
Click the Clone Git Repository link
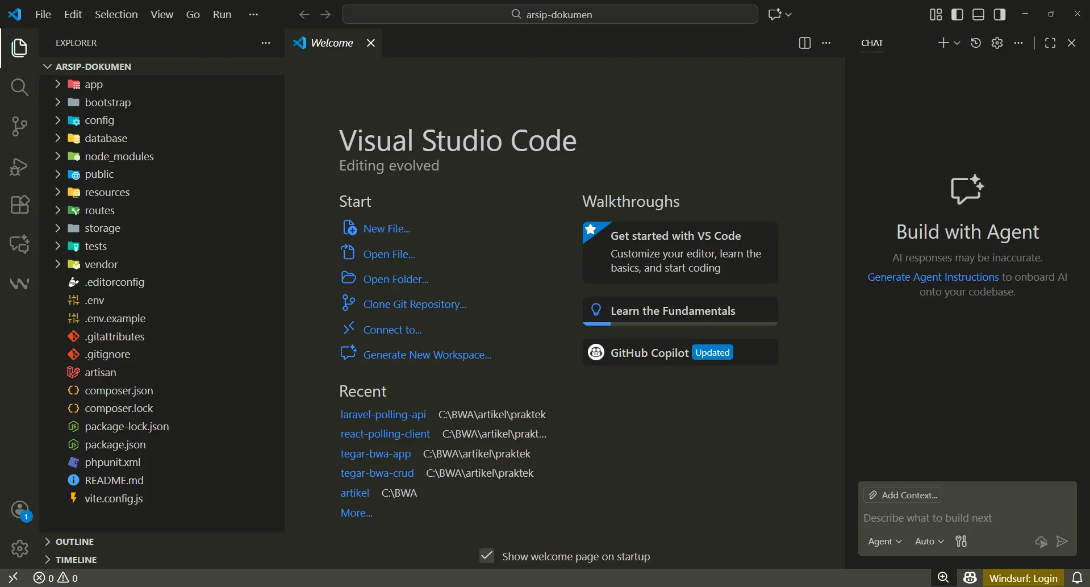pos(414,304)
